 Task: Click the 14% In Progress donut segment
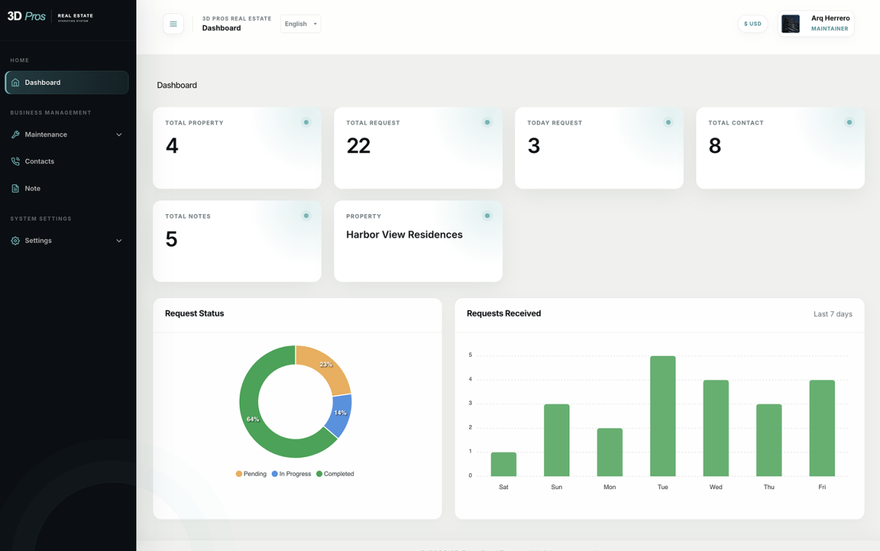(340, 414)
